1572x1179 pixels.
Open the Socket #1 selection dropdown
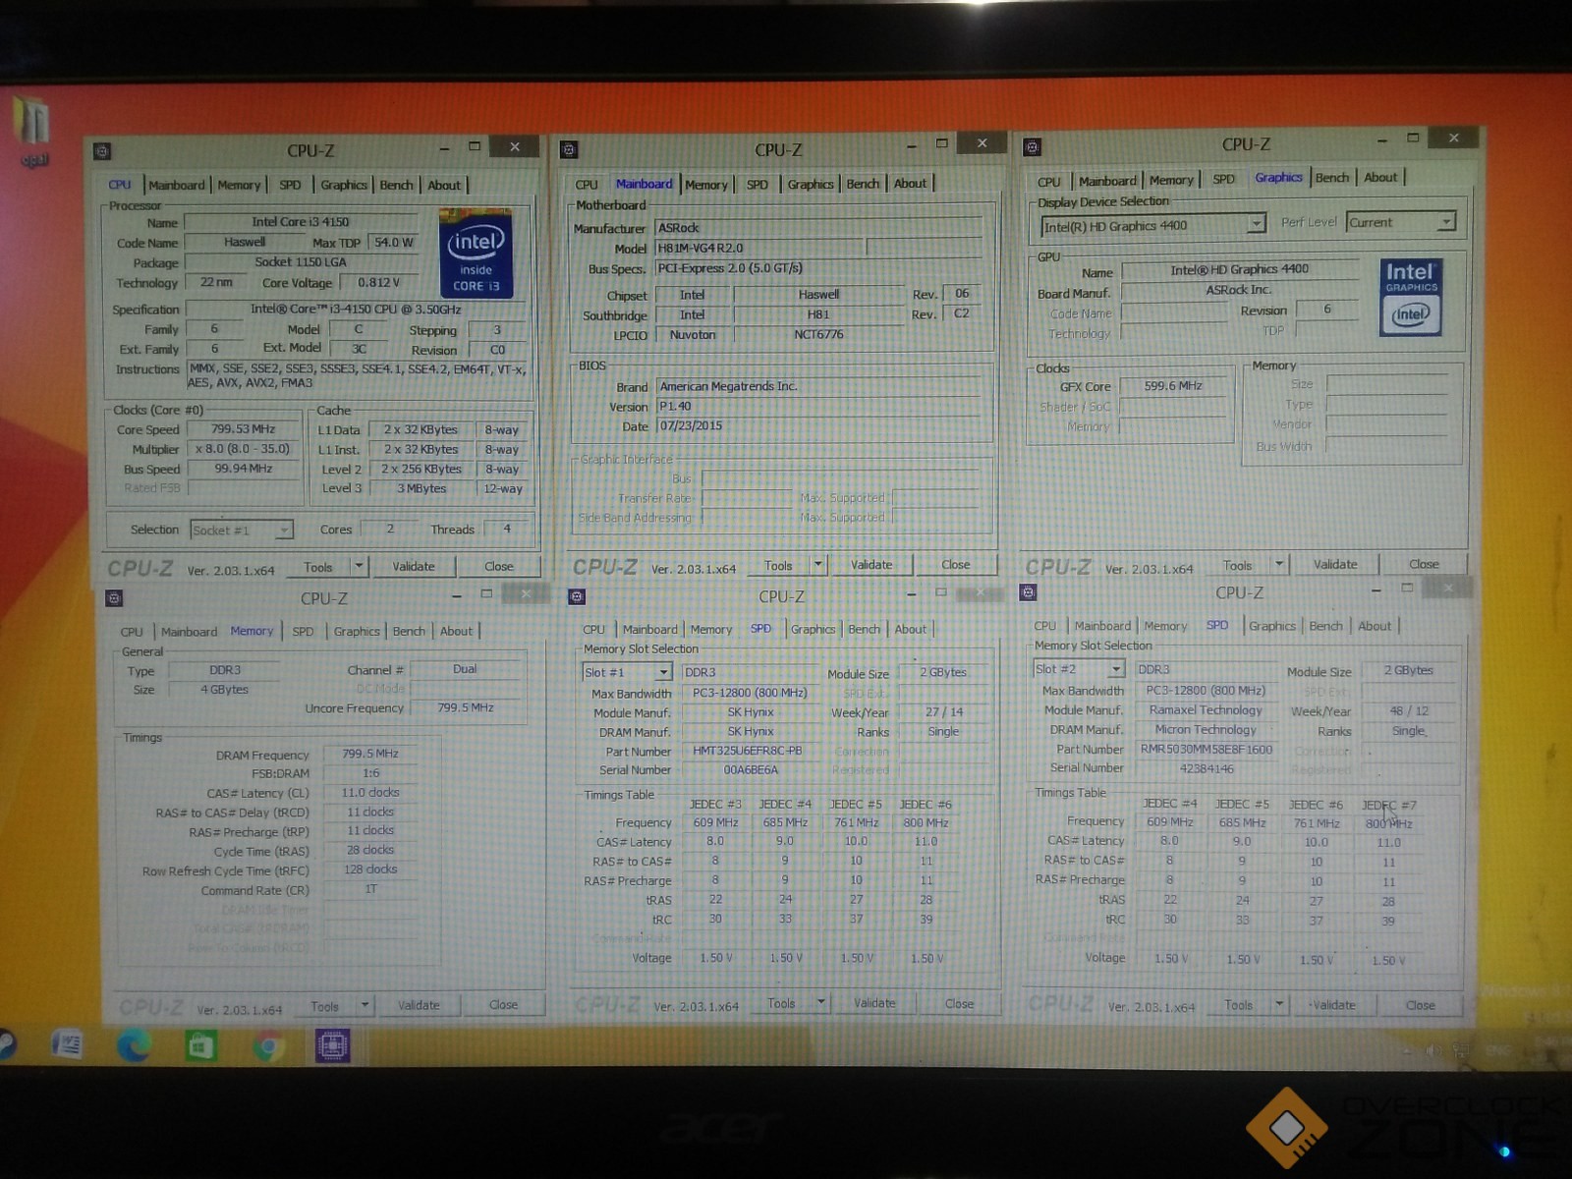(284, 531)
